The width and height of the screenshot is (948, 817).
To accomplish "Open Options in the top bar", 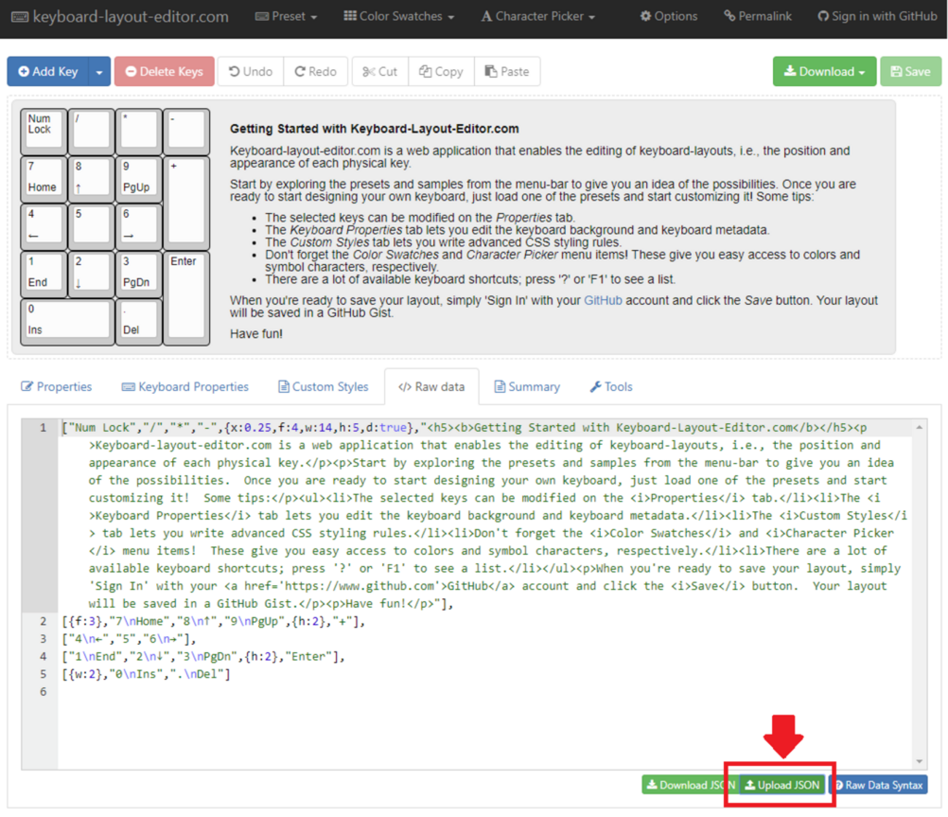I will [x=669, y=16].
